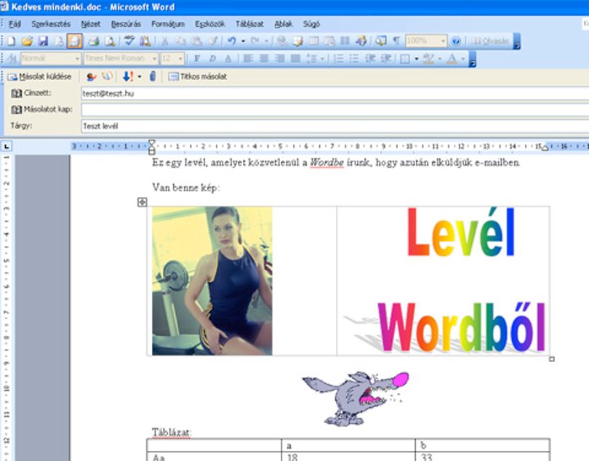Open the Normál style dropdown

[x=77, y=59]
